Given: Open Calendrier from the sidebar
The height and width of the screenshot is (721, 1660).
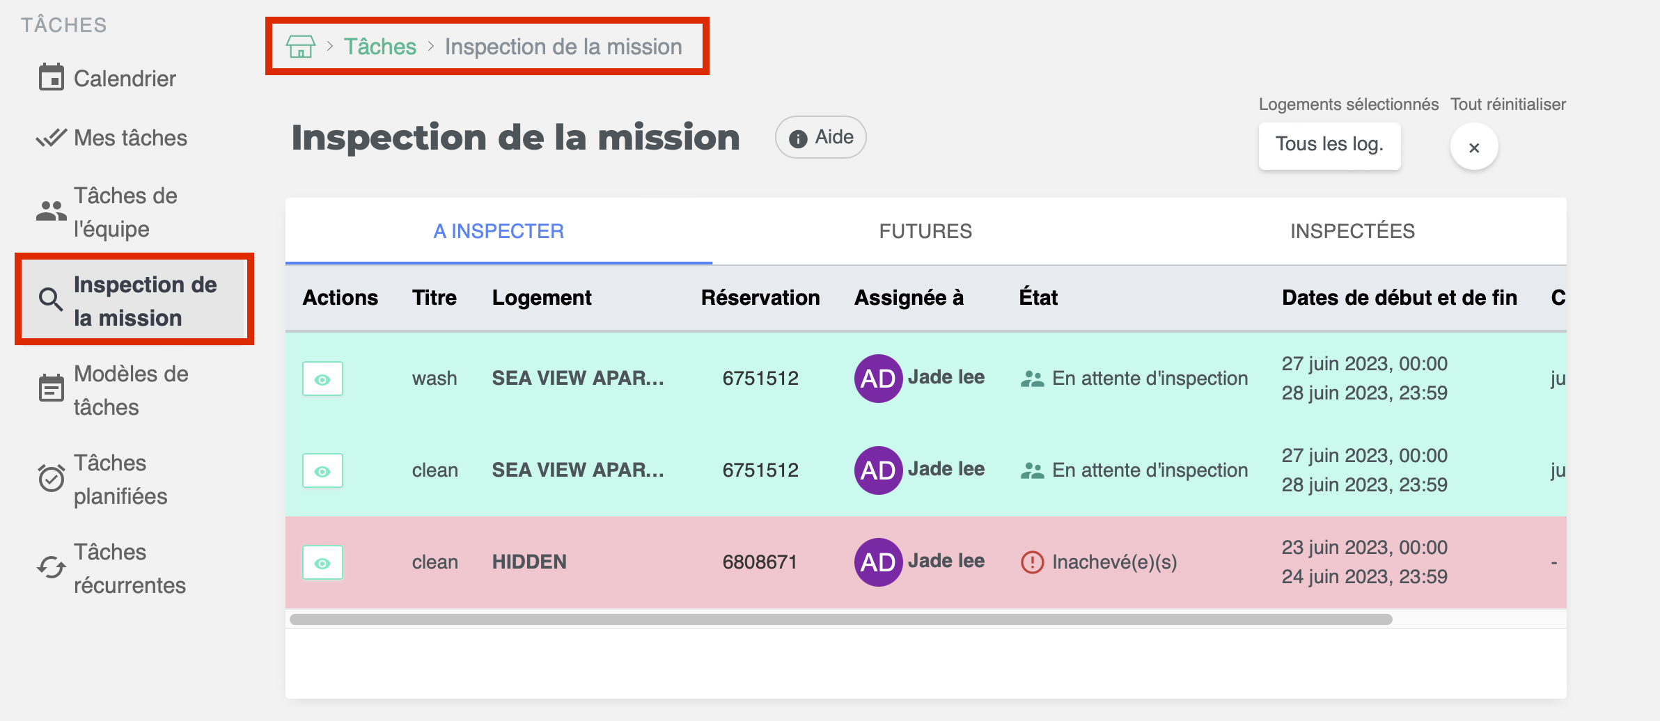Looking at the screenshot, I should (124, 79).
